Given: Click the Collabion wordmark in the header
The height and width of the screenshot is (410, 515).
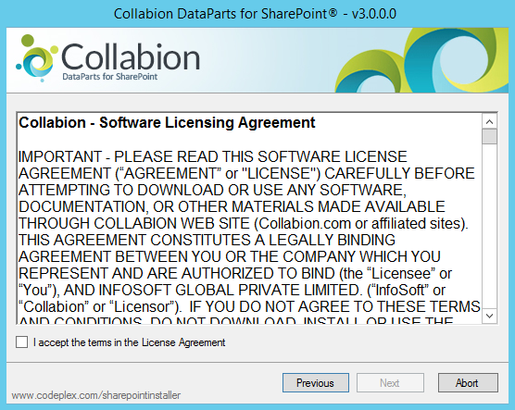Looking at the screenshot, I should (x=131, y=57).
